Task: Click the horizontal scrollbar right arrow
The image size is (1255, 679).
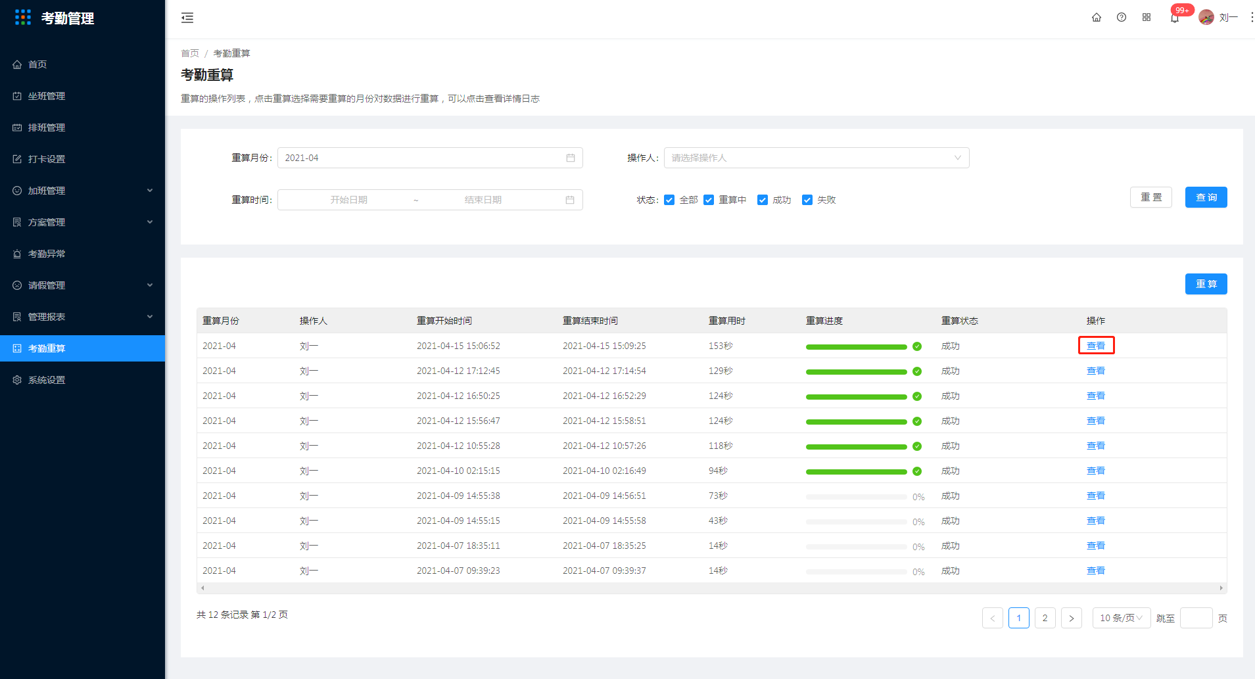Action: pyautogui.click(x=1221, y=588)
